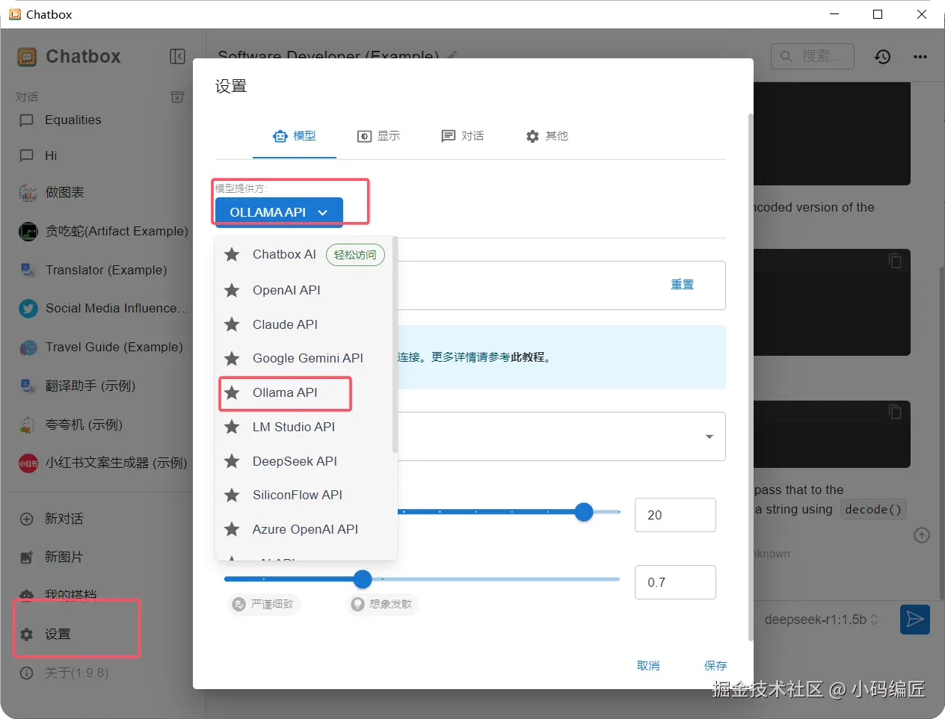Select SiliconFlow API provider

click(304, 495)
